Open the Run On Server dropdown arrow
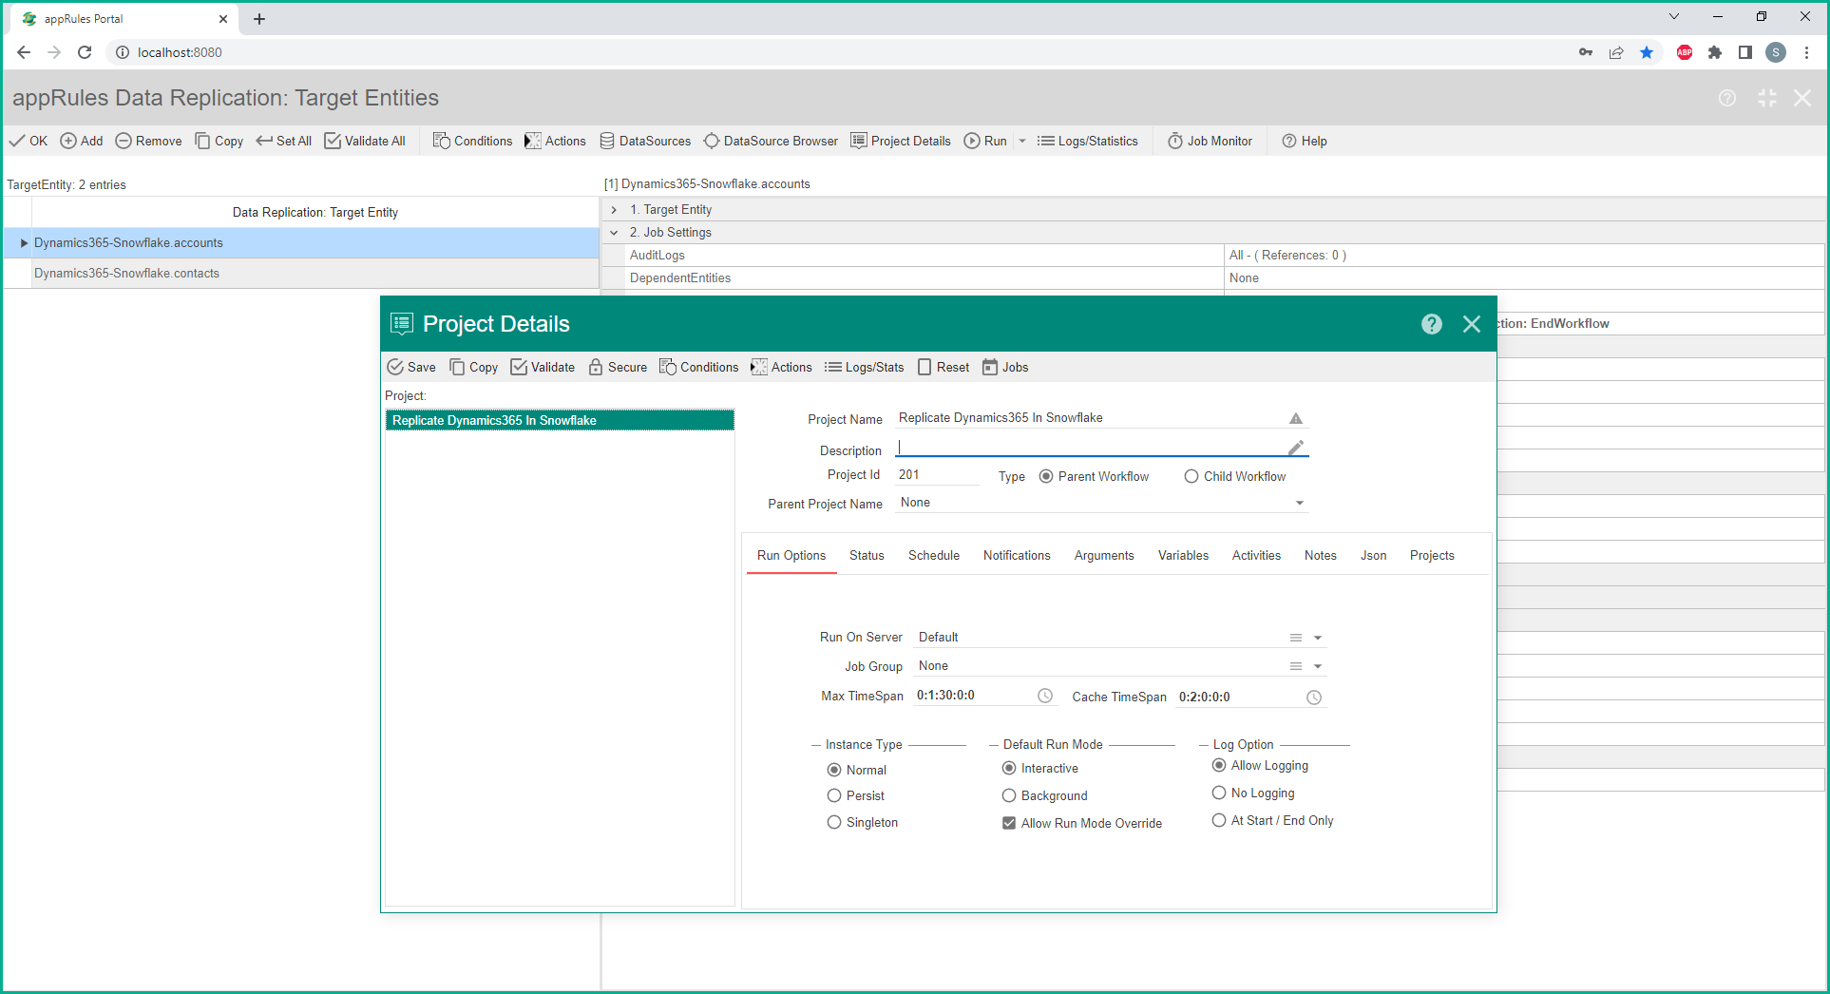The height and width of the screenshot is (994, 1830). tap(1318, 638)
